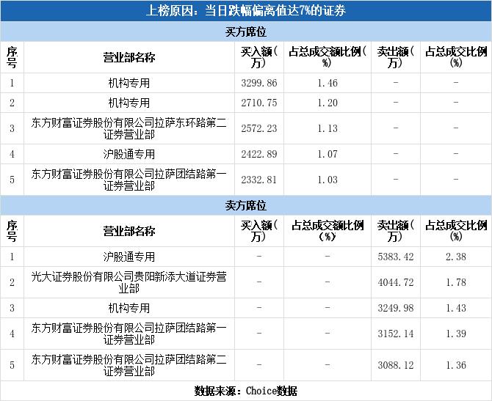Select sell percentage 1.36

pos(456,365)
